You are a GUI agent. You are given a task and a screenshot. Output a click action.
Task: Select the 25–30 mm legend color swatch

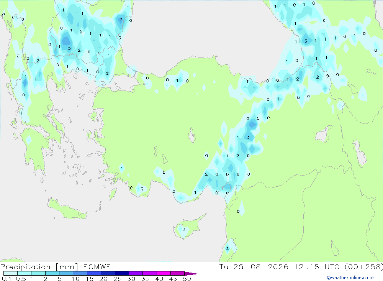pyautogui.click(x=122, y=273)
